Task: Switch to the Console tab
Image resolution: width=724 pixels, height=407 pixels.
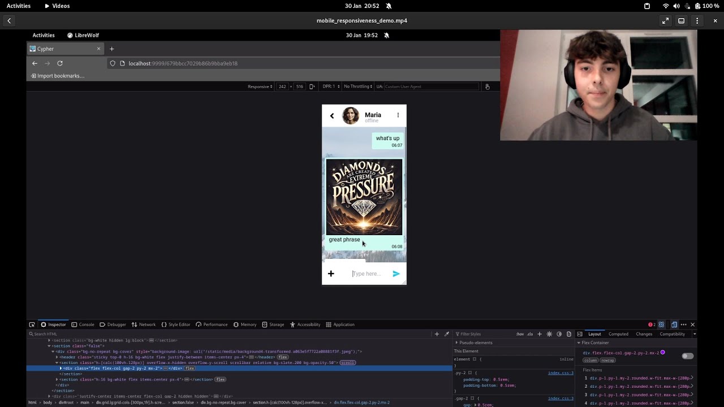Action: (83, 324)
